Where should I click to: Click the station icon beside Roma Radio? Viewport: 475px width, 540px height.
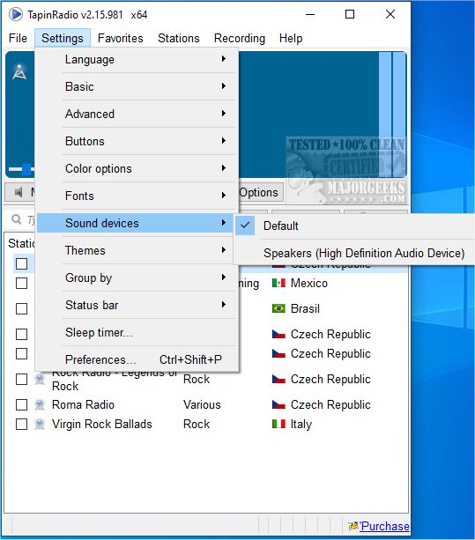[40, 404]
